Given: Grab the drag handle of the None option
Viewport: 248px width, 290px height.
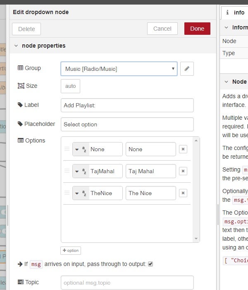Looking at the screenshot, I should tap(67, 149).
